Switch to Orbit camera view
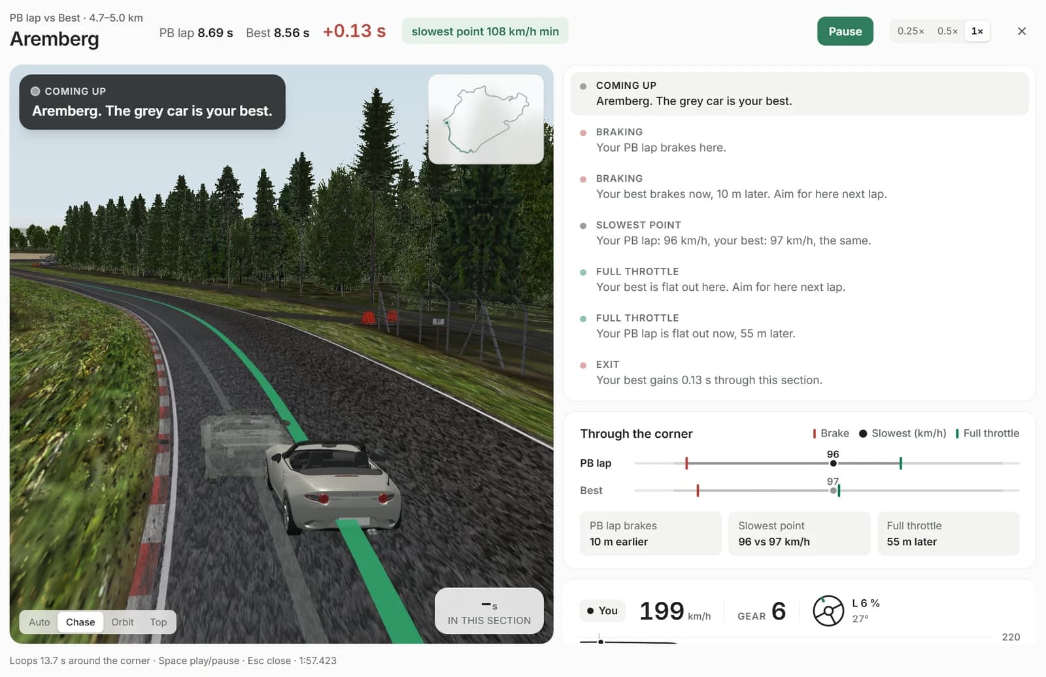Viewport: 1046px width, 677px height. (x=122, y=622)
